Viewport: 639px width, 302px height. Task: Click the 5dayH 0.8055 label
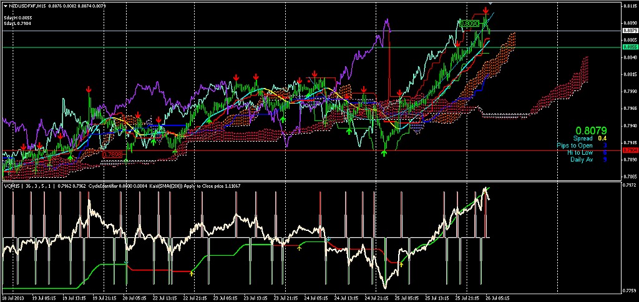(18, 18)
